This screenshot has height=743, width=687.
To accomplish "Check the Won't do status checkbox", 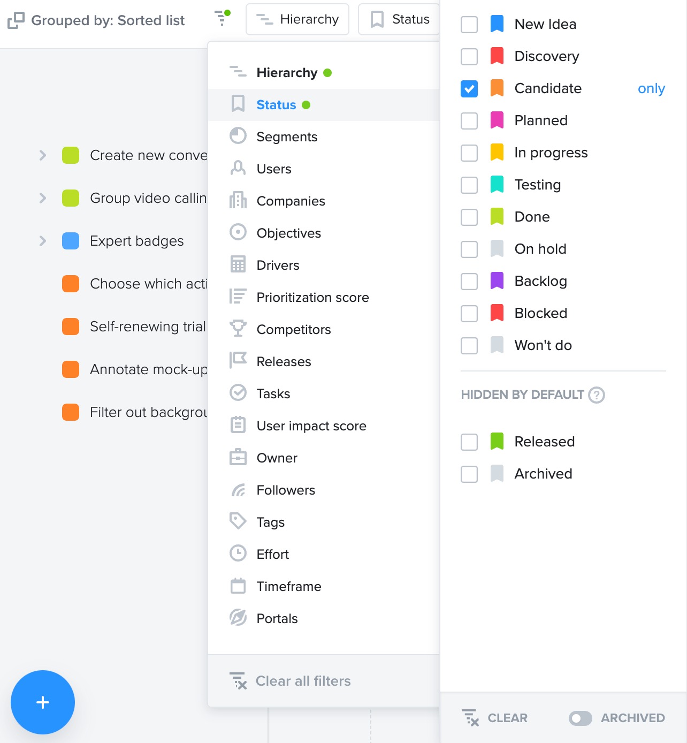I will click(469, 345).
